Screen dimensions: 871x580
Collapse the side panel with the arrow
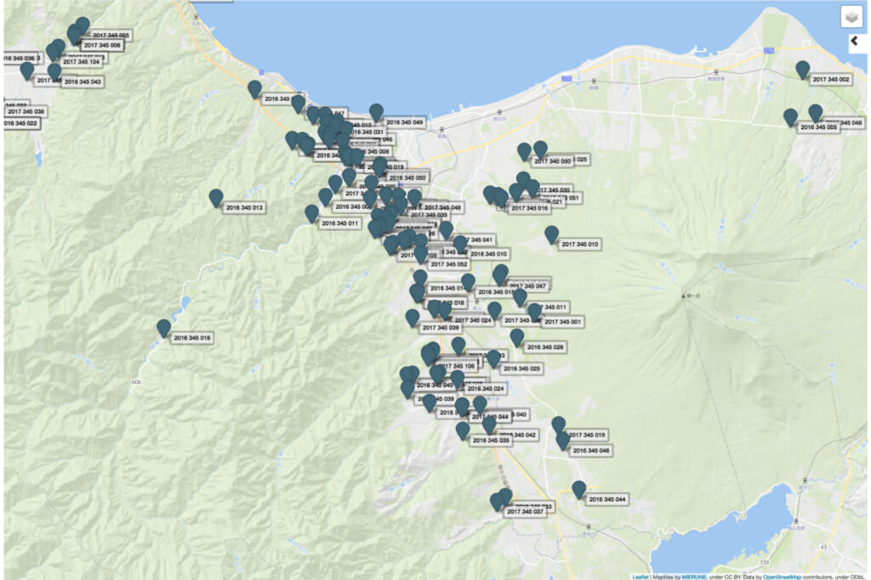[856, 41]
